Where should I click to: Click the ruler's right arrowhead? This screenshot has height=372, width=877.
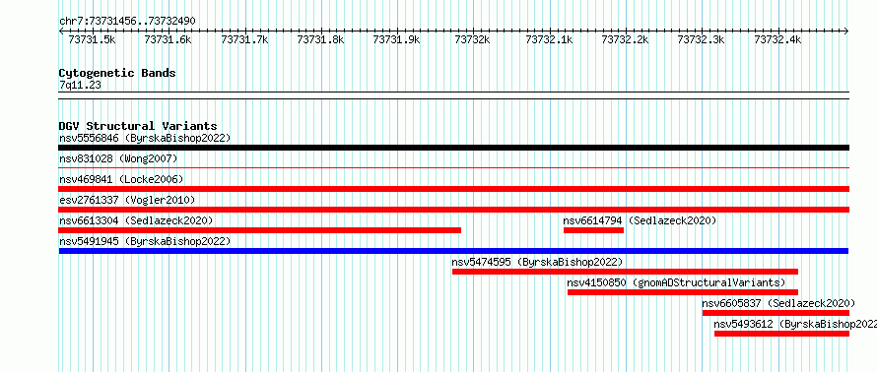[846, 31]
